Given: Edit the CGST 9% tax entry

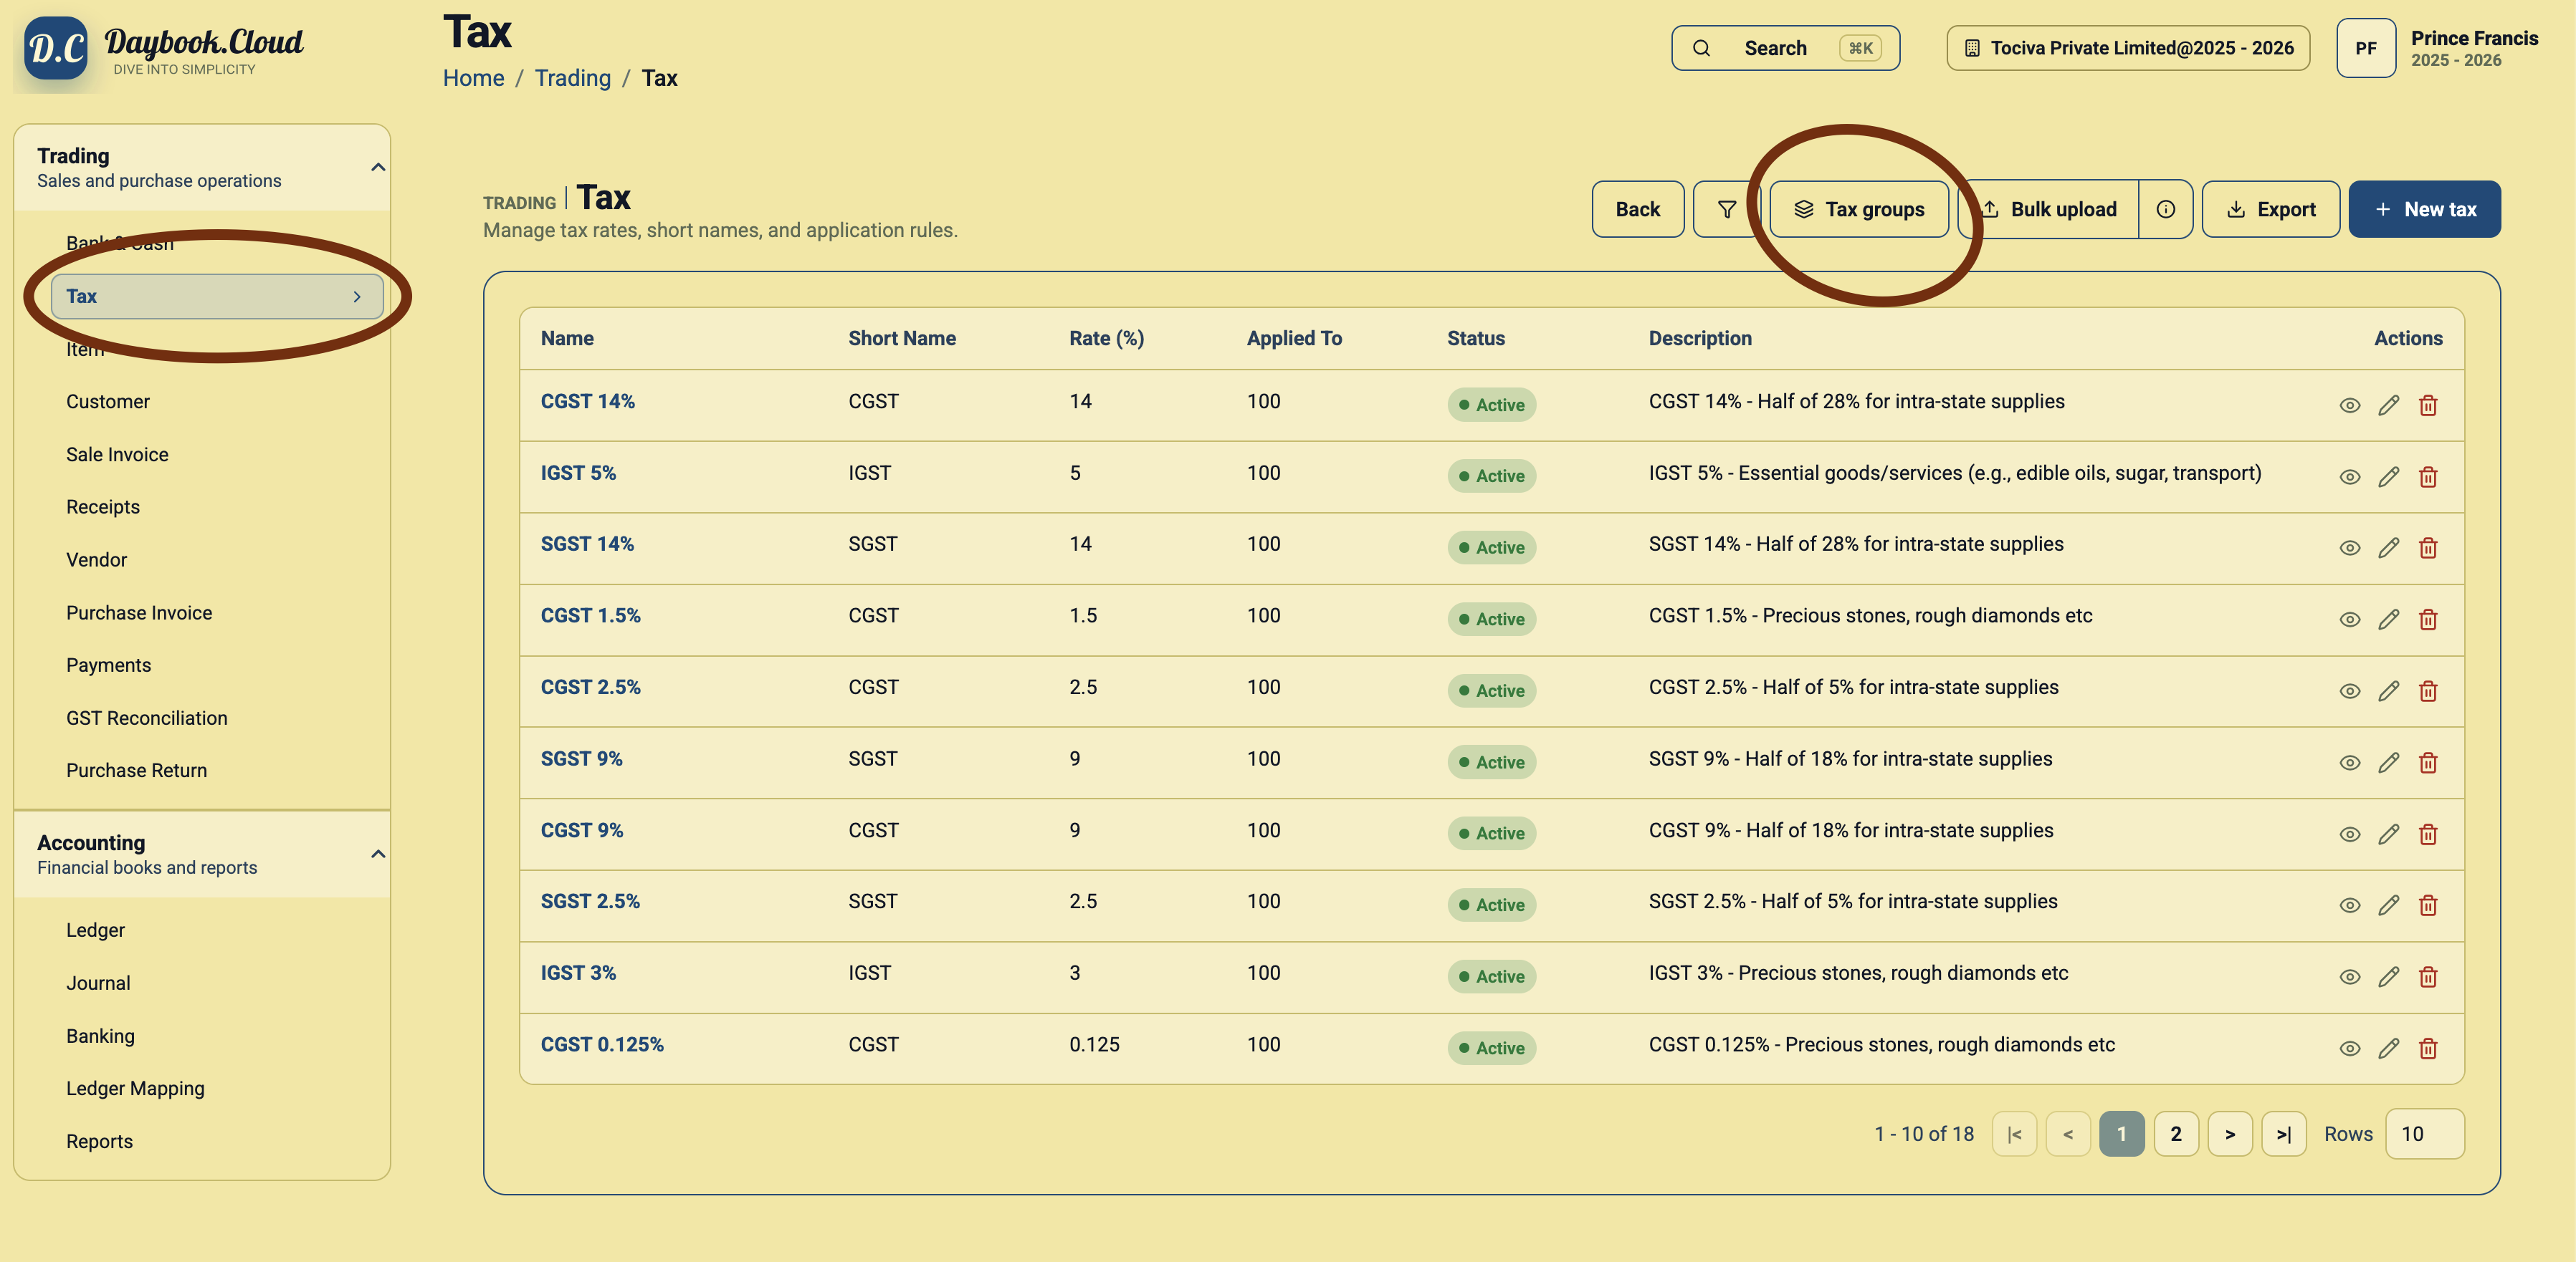Looking at the screenshot, I should (2388, 834).
